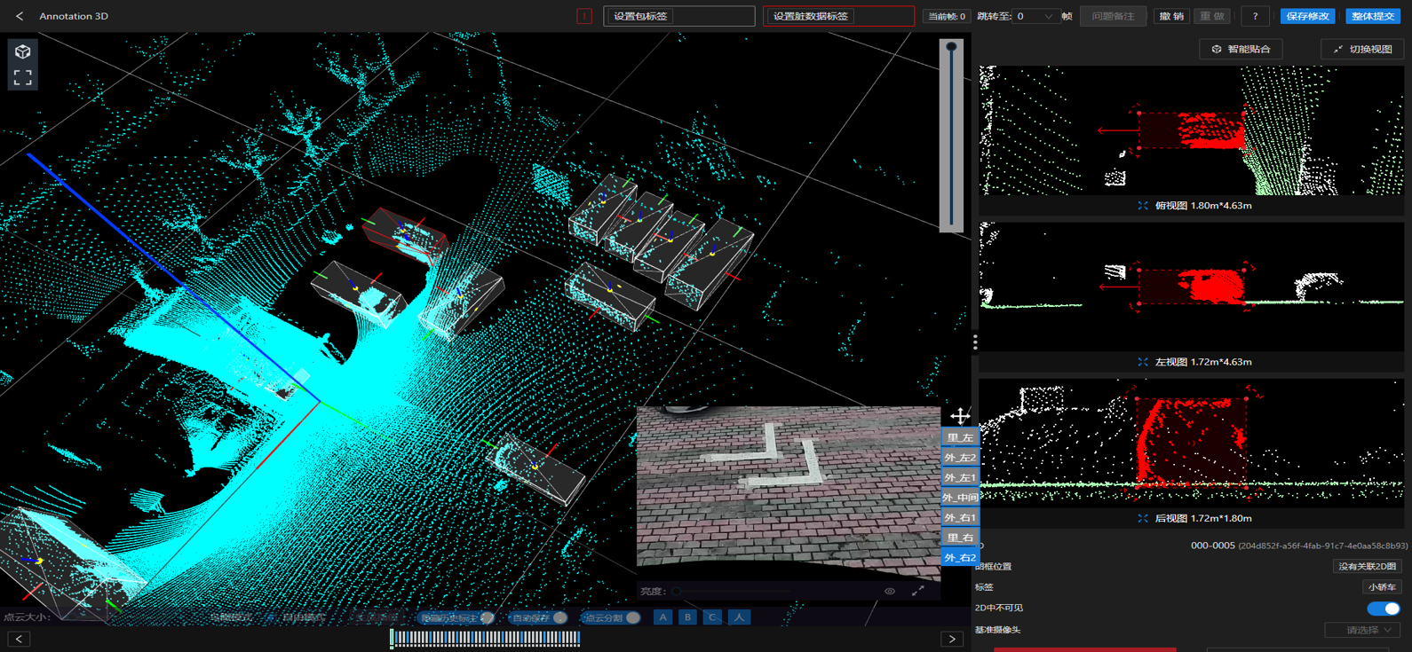
Task: Toggle the 自动保存 auto-save switch
Action: [559, 617]
